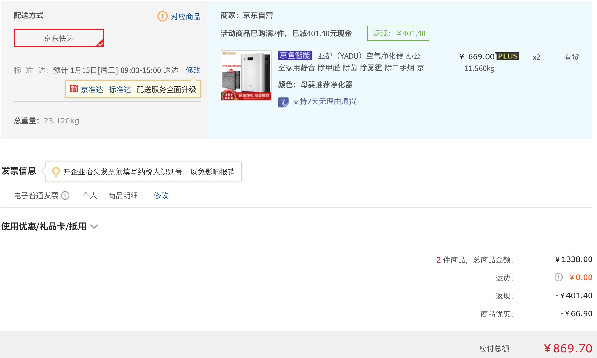Click the ￥1338.00 total goods amount

574,259
